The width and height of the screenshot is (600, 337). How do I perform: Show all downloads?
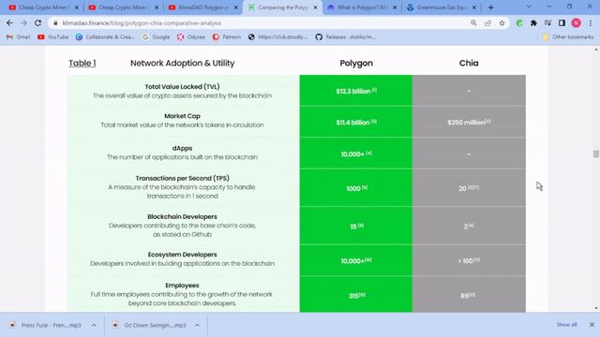566,325
